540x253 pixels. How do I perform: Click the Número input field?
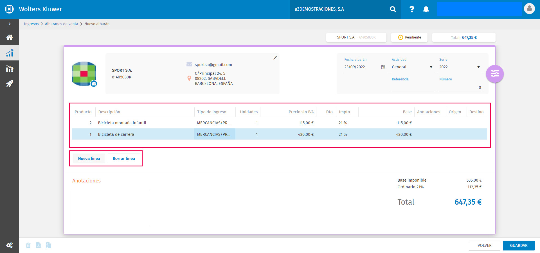click(460, 87)
